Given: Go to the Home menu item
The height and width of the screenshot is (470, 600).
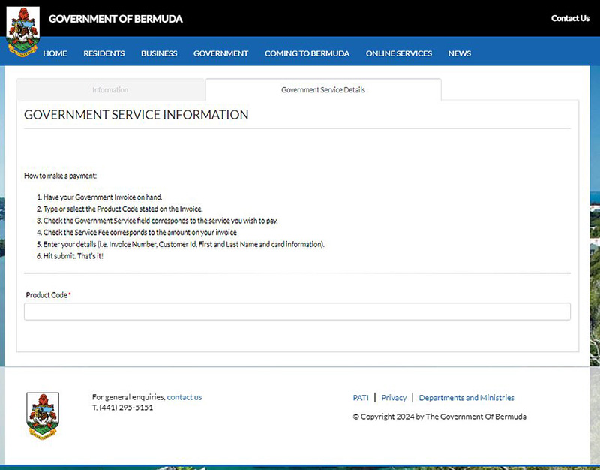Looking at the screenshot, I should tap(55, 53).
